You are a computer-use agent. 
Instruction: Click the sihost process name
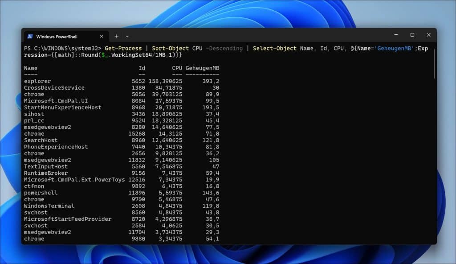(x=34, y=114)
